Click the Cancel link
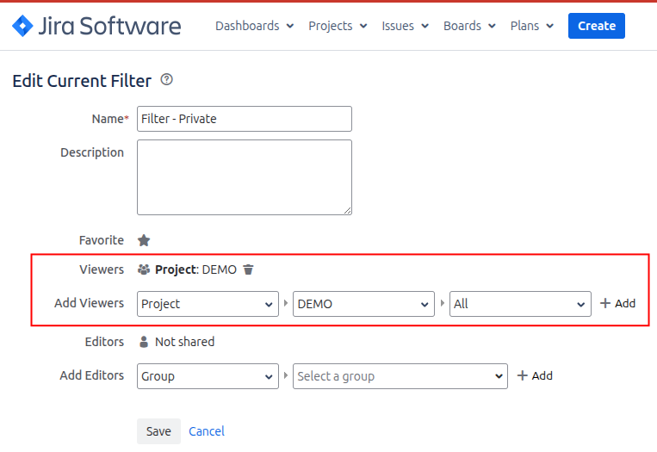Viewport: 657px width, 452px height. (x=207, y=431)
